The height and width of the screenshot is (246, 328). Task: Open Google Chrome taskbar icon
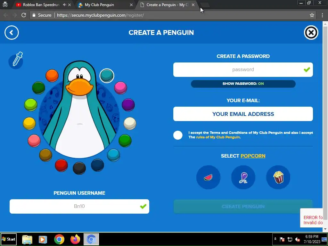coord(59,239)
